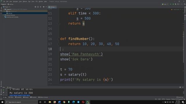Expand the venv folder
Viewport: 186px width, 104px height.
pyautogui.click(x=5, y=11)
